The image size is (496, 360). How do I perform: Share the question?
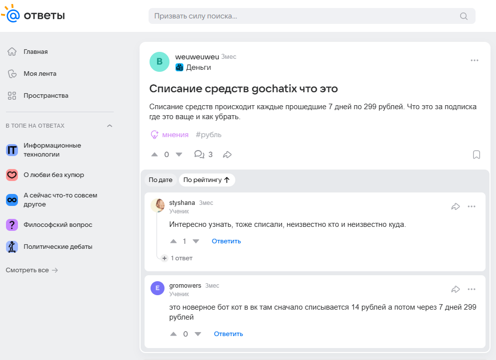point(227,155)
